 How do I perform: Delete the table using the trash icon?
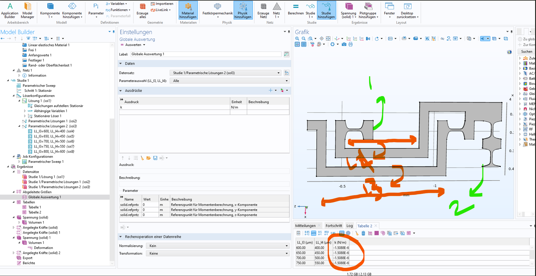[363, 233]
